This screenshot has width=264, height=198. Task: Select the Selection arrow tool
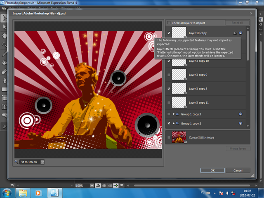tap(4, 18)
